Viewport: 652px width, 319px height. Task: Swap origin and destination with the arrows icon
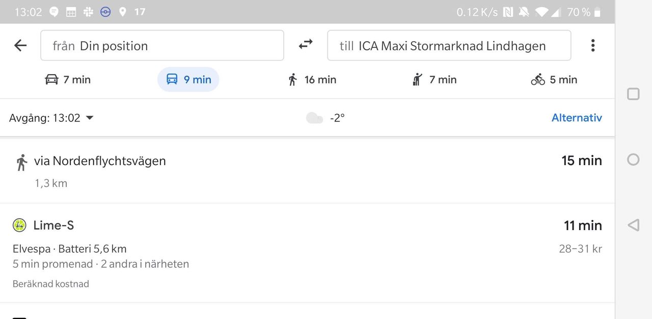pyautogui.click(x=305, y=45)
